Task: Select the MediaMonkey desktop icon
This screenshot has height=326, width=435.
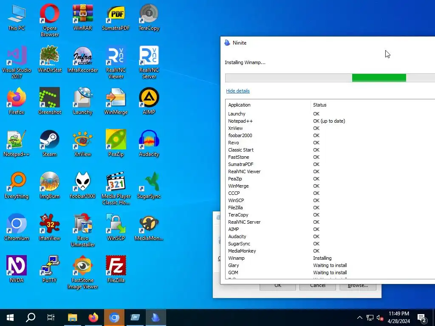Action: point(149,227)
